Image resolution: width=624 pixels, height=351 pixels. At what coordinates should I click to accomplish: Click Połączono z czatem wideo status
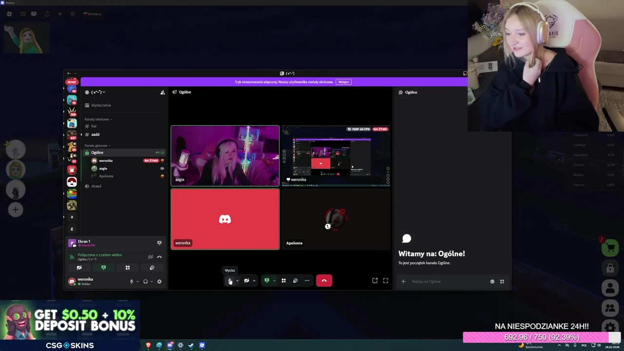(x=99, y=255)
